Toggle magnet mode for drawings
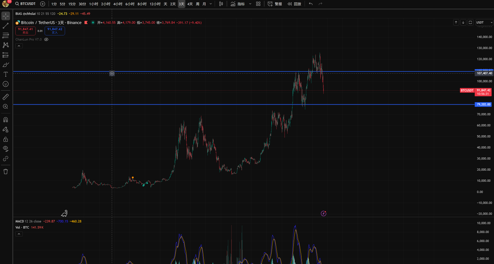Image resolution: width=494 pixels, height=264 pixels. tap(5, 120)
